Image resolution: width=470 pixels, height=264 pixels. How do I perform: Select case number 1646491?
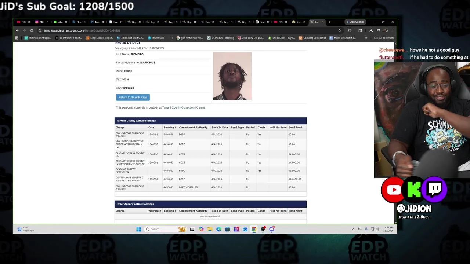[153, 135]
